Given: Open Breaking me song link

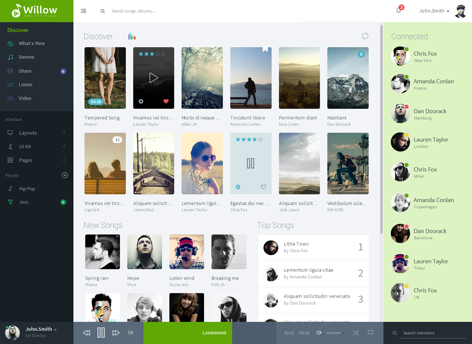Looking at the screenshot, I should pos(225,278).
